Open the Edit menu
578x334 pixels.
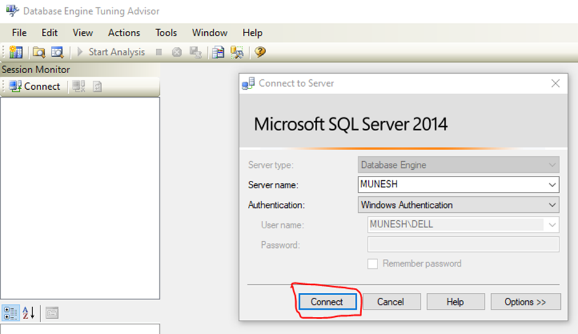coord(49,33)
